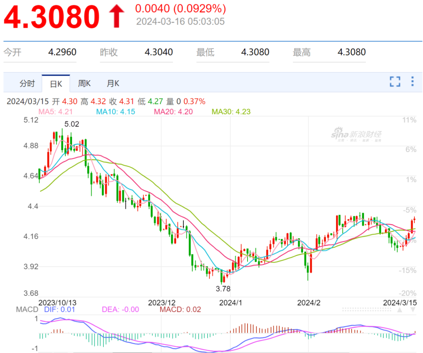Image resolution: width=423 pixels, height=353 pixels.
Task: Click the 4.4 y-axis value
Action: coord(33,206)
